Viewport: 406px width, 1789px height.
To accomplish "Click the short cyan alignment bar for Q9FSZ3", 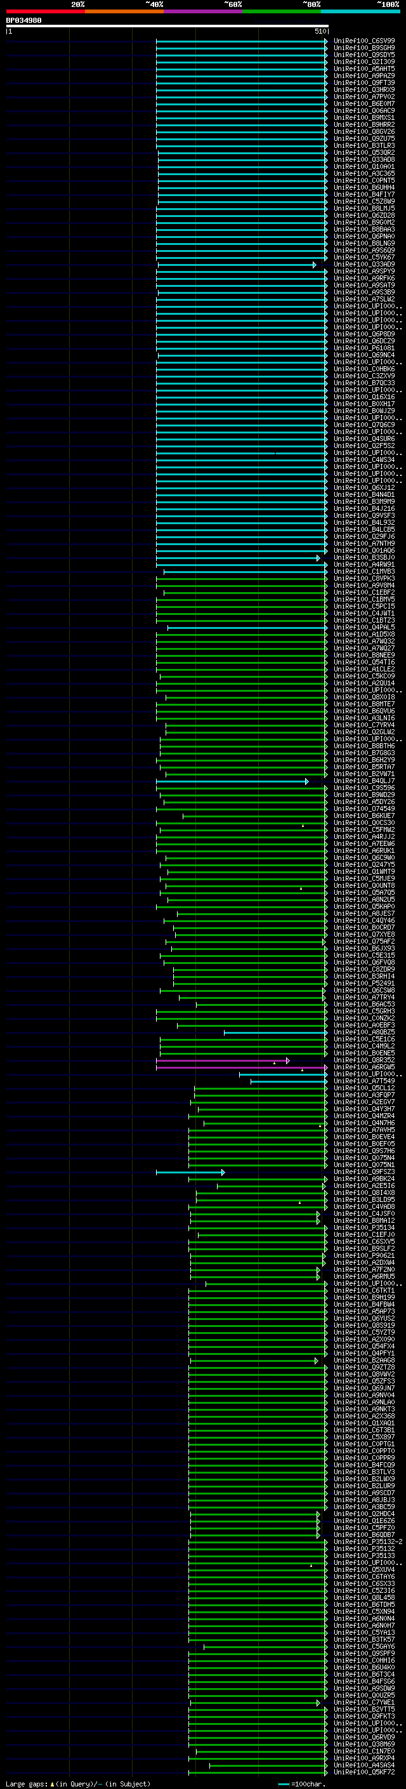I will tap(190, 1172).
